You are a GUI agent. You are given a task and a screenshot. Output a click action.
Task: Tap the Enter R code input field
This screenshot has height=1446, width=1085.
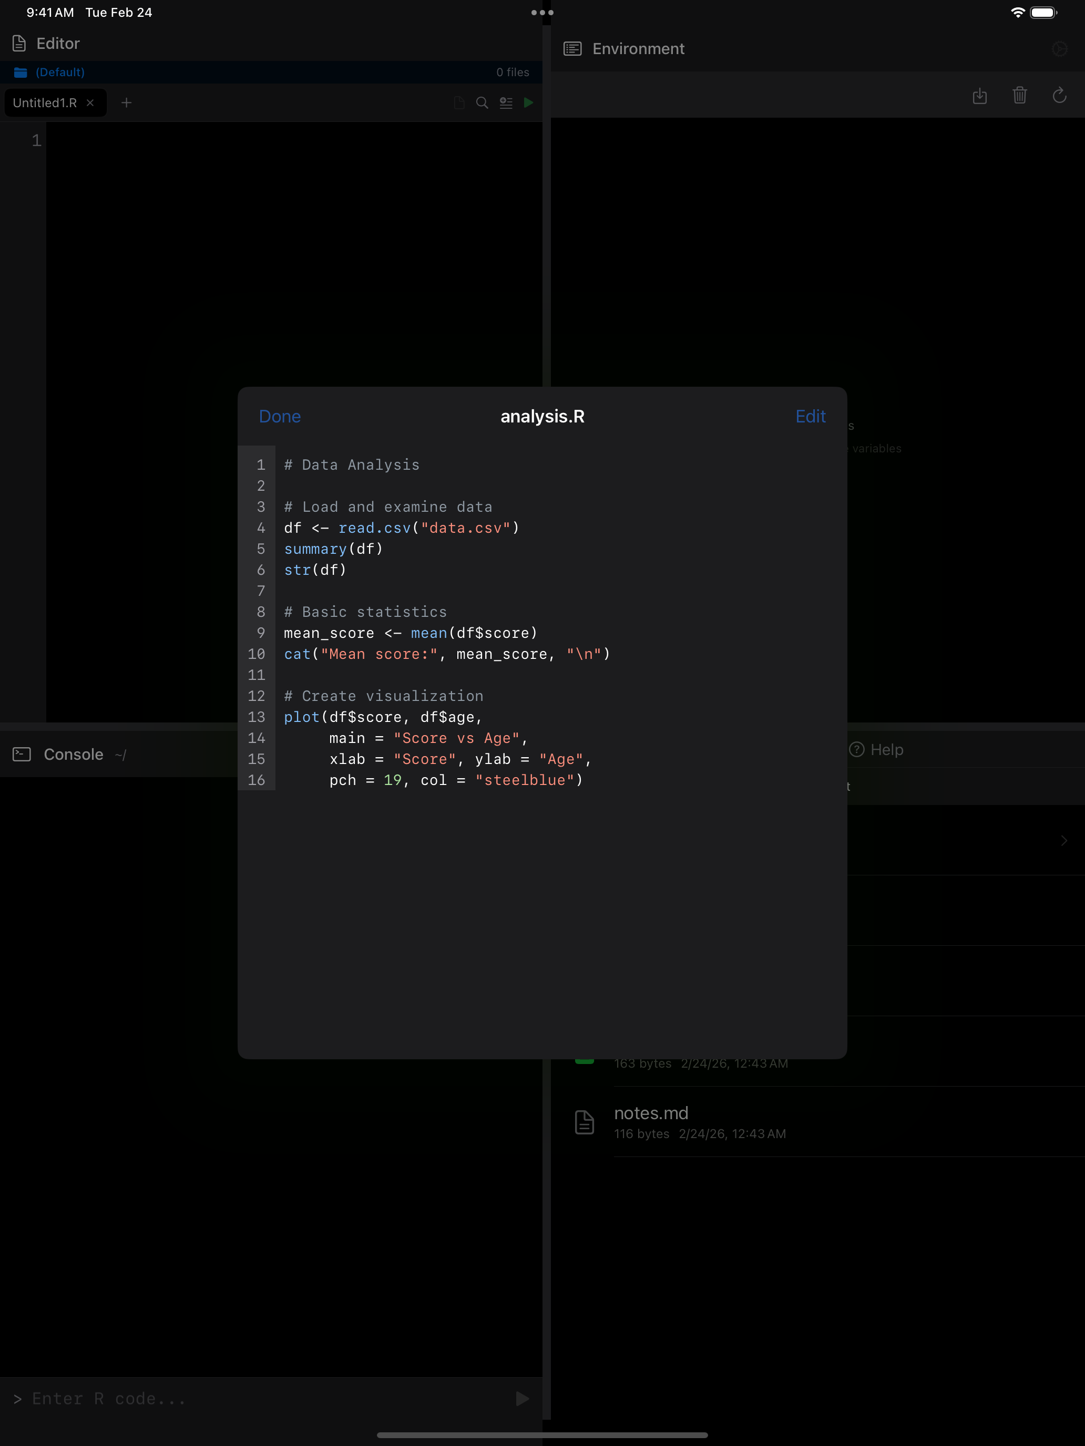coord(196,1398)
